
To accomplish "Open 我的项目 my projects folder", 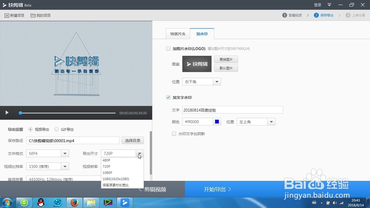I will pyautogui.click(x=41, y=15).
